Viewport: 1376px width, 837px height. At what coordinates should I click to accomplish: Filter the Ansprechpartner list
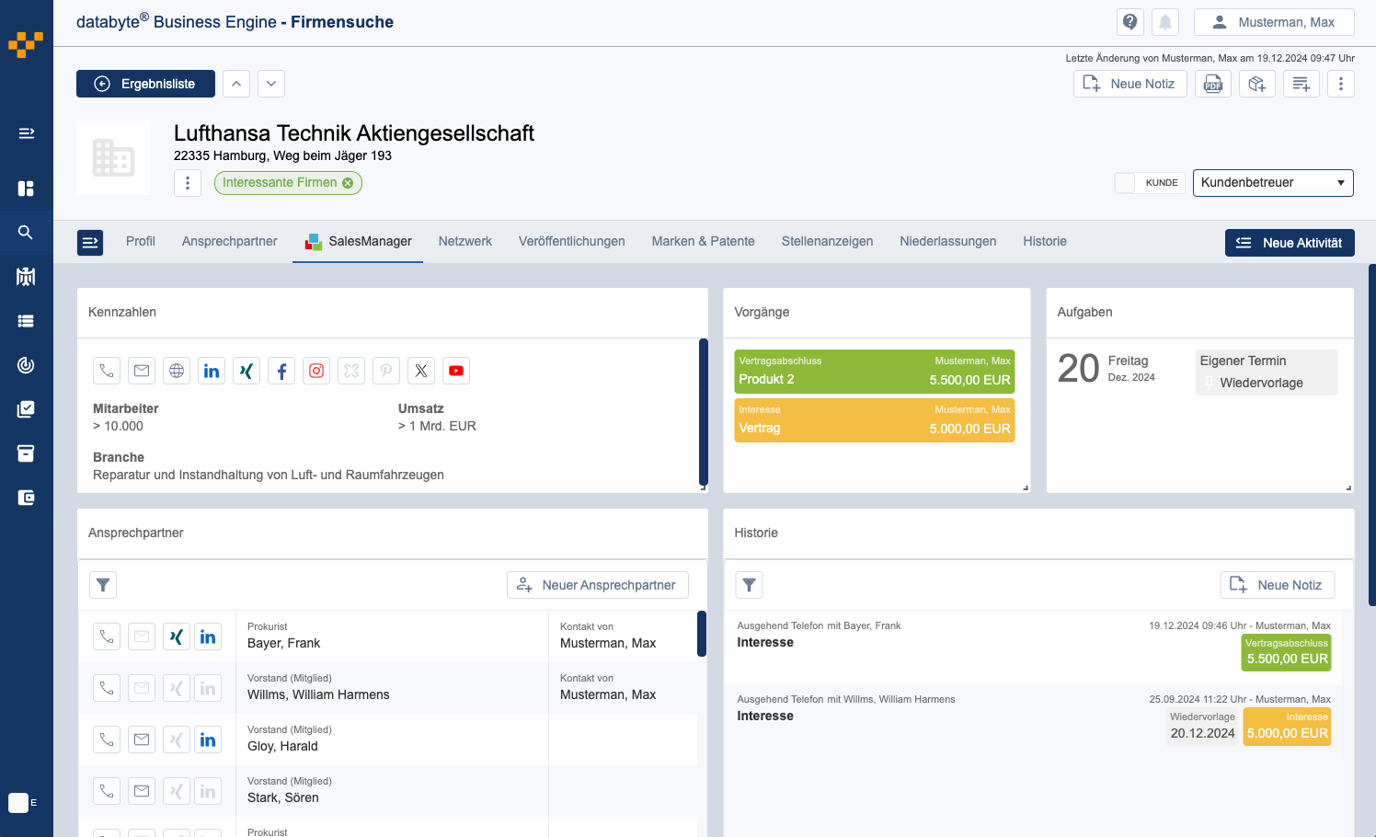click(103, 585)
